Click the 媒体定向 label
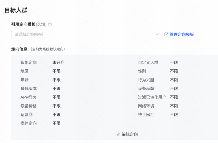The image size is (218, 143). [29, 123]
